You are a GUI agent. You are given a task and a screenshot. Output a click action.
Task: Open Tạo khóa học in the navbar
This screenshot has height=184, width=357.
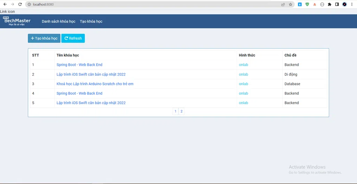pyautogui.click(x=91, y=21)
